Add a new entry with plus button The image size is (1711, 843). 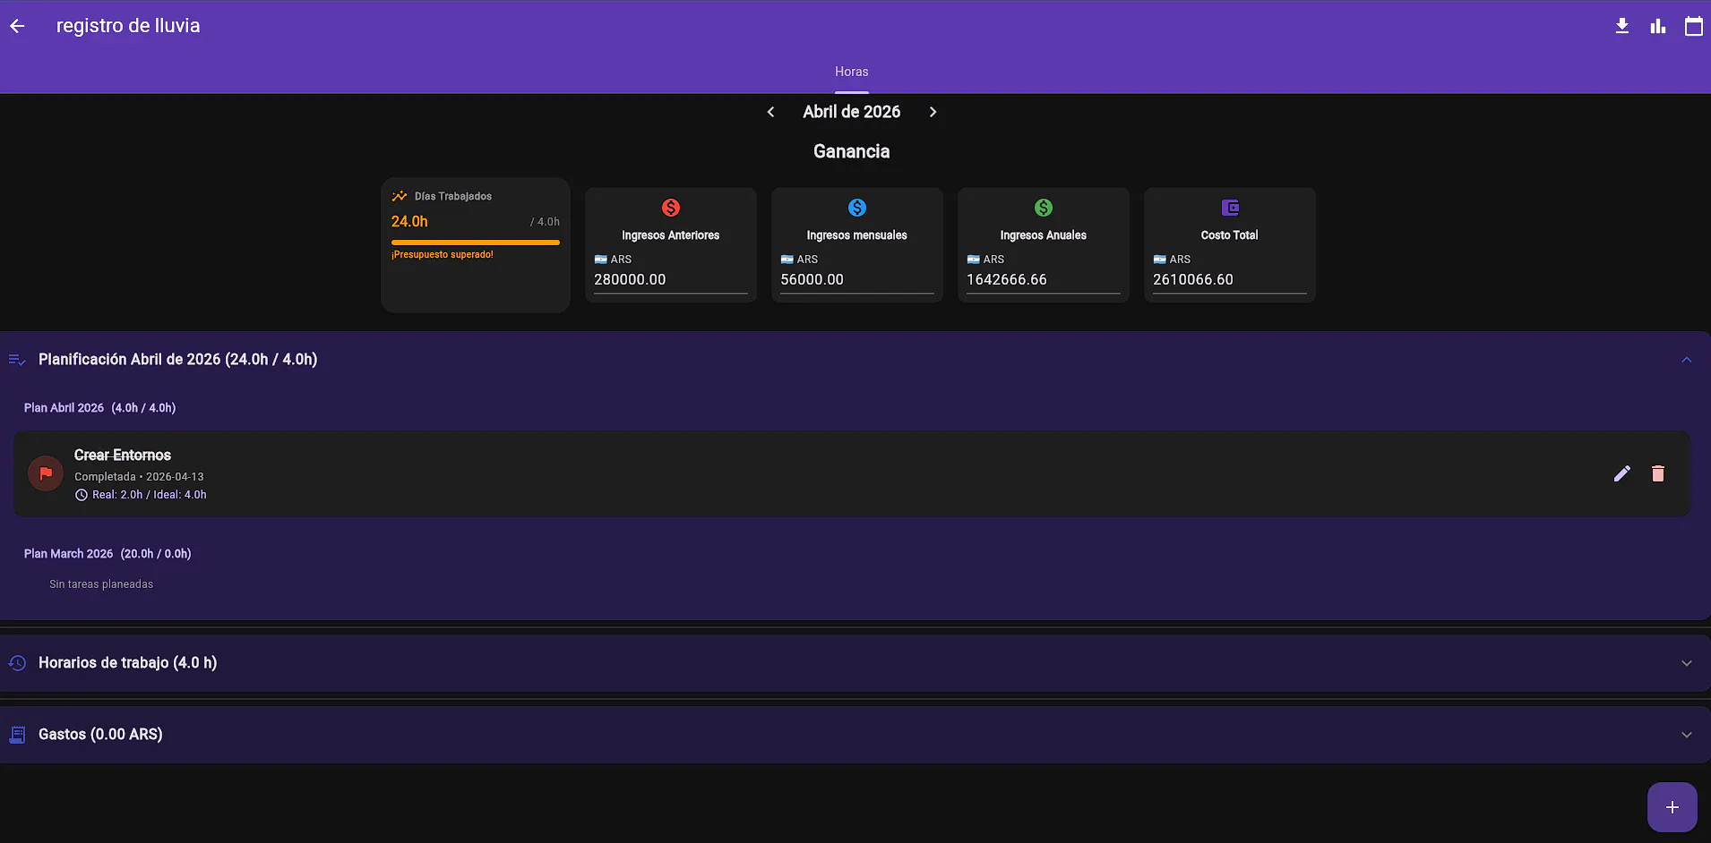tap(1672, 807)
